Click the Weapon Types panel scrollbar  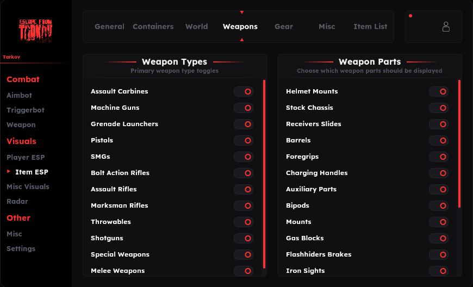point(264,174)
